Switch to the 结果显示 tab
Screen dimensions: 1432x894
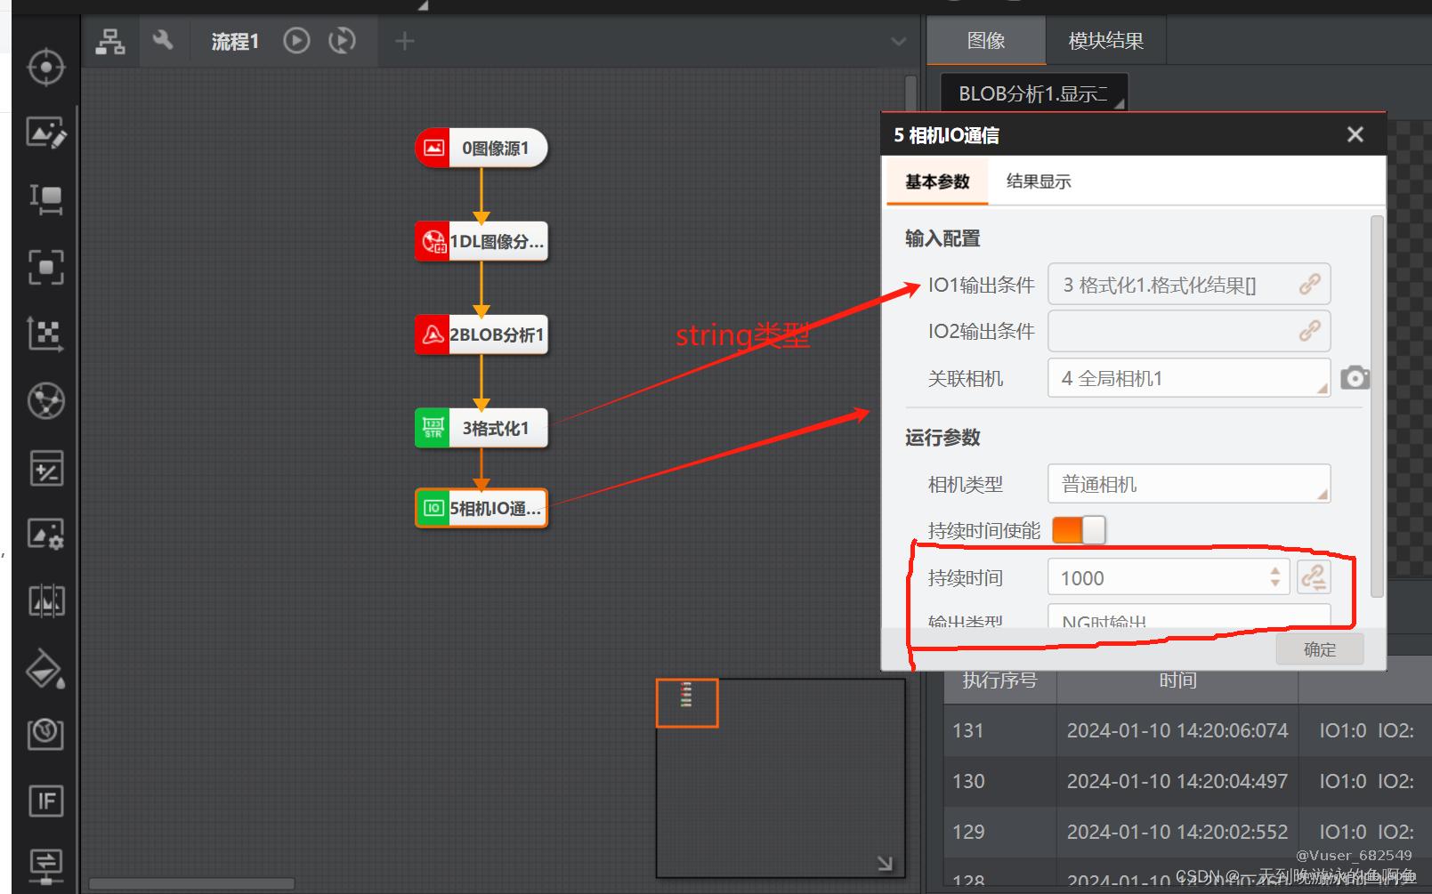(x=1038, y=181)
